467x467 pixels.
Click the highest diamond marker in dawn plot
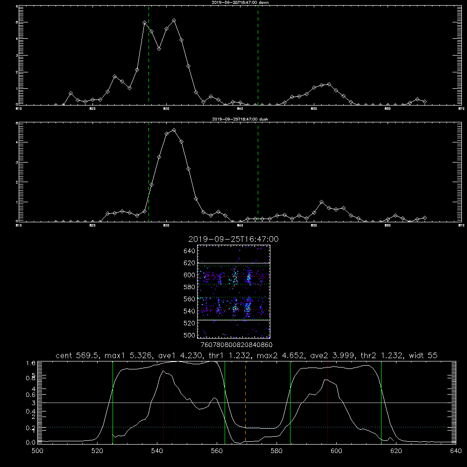[x=174, y=20]
